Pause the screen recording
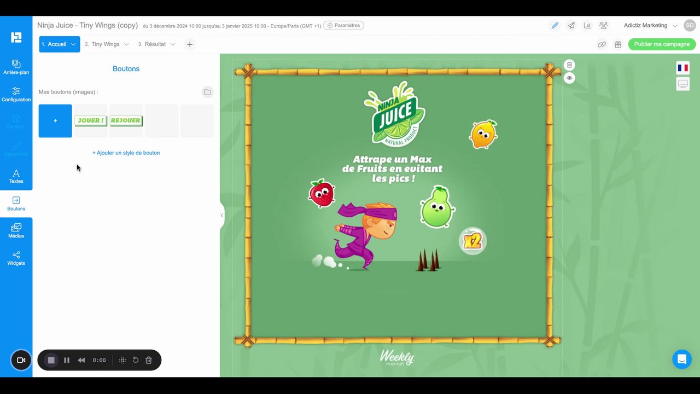The width and height of the screenshot is (700, 394). pyautogui.click(x=67, y=360)
